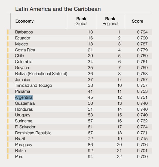Click Brazil's score 0.715

tap(142, 139)
